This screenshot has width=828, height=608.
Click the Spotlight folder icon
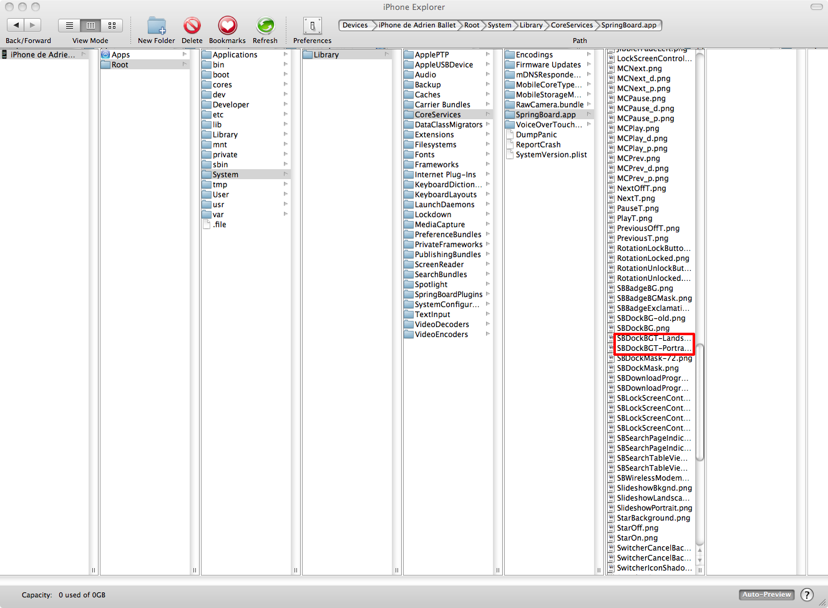[409, 285]
